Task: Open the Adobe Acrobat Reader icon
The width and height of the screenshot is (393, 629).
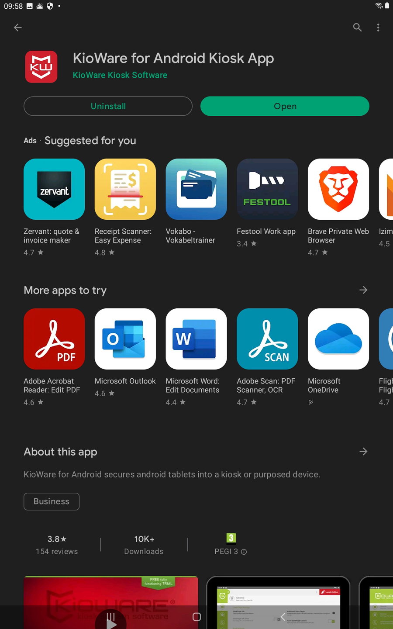Action: click(54, 339)
